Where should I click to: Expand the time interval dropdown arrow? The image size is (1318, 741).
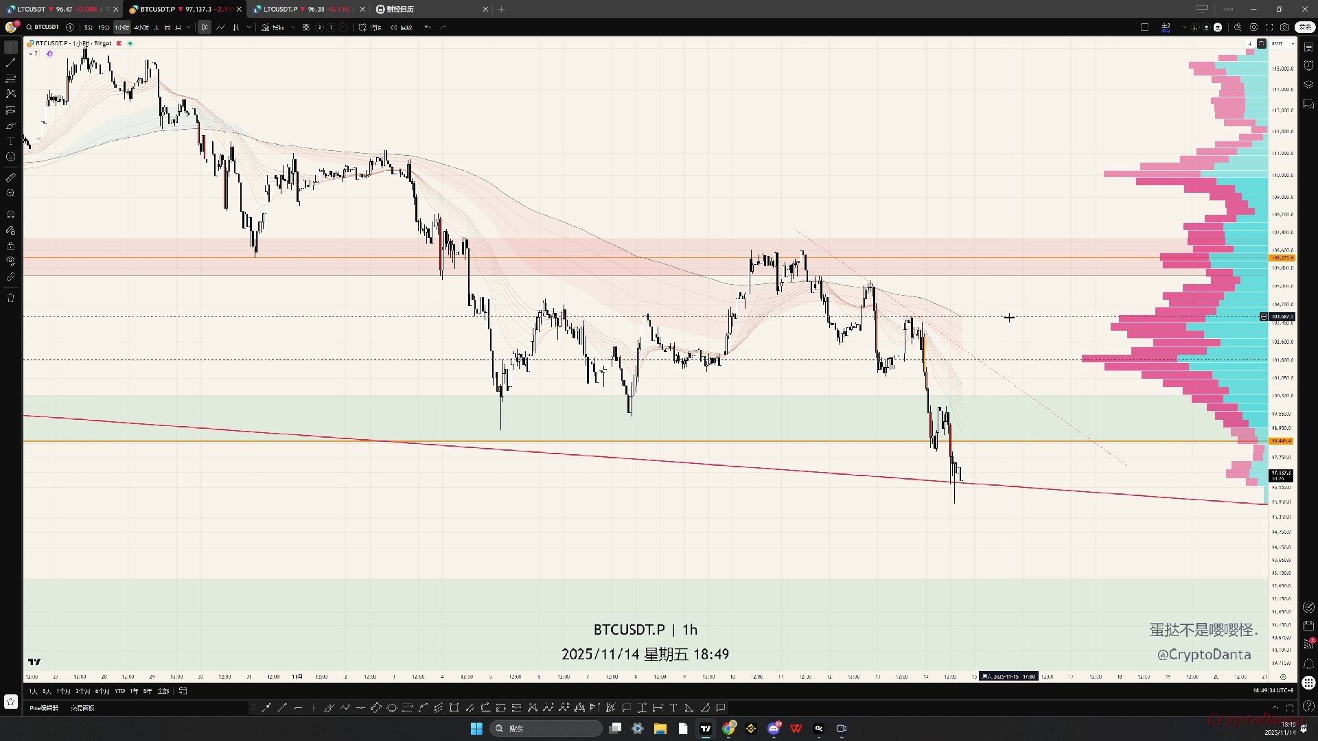click(x=188, y=27)
